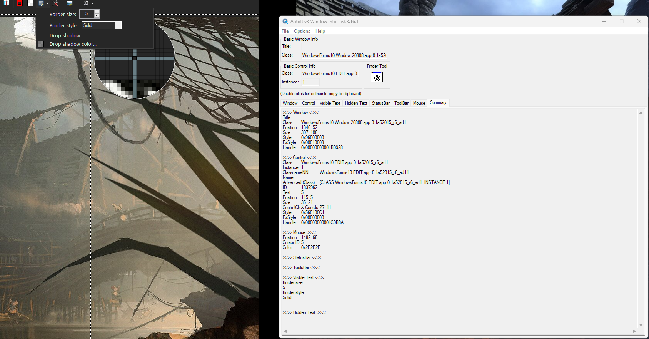Switch to the Hidden Text tab
The height and width of the screenshot is (339, 649).
pyautogui.click(x=356, y=103)
